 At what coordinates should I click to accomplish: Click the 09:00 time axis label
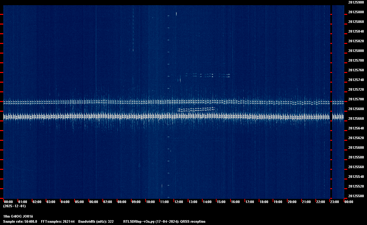point(136,202)
